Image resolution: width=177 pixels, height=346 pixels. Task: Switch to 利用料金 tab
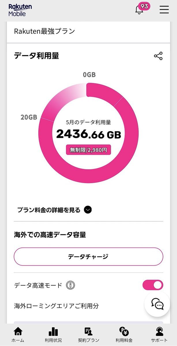tap(124, 334)
